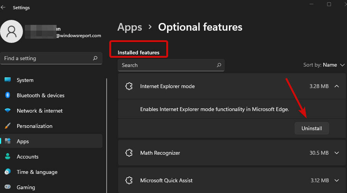
Task: Click the Time & language clock icon
Action: coord(8,172)
